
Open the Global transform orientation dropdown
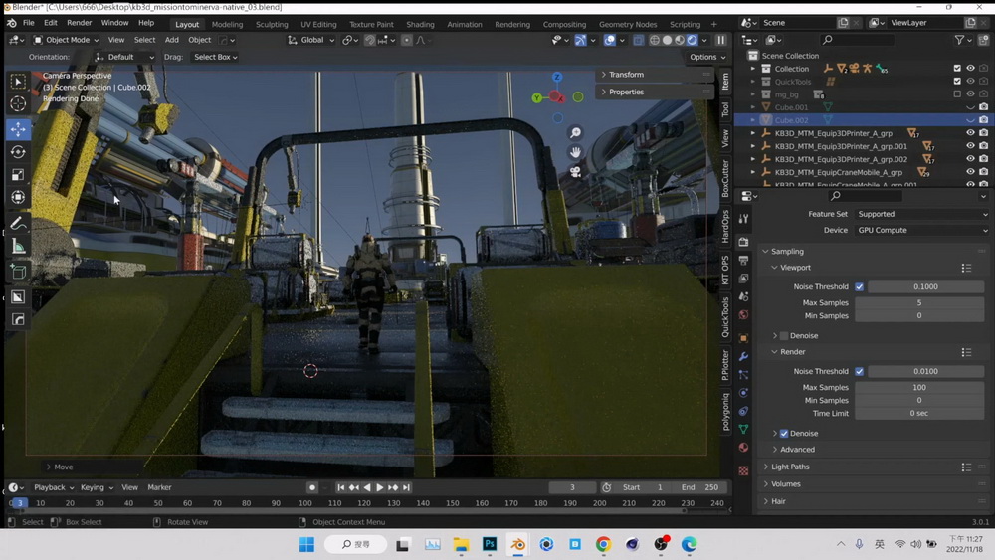coord(310,40)
